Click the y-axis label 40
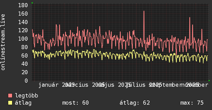 pos(25,64)
